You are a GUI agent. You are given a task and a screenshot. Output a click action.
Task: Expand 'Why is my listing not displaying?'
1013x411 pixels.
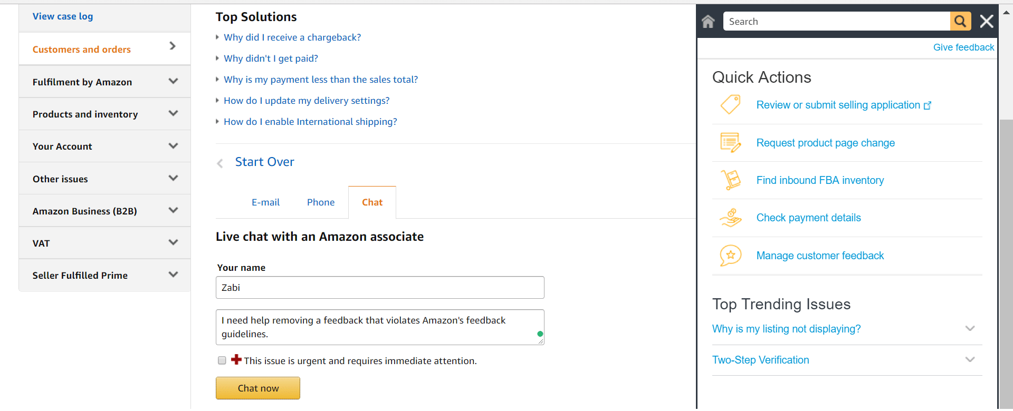coord(970,328)
